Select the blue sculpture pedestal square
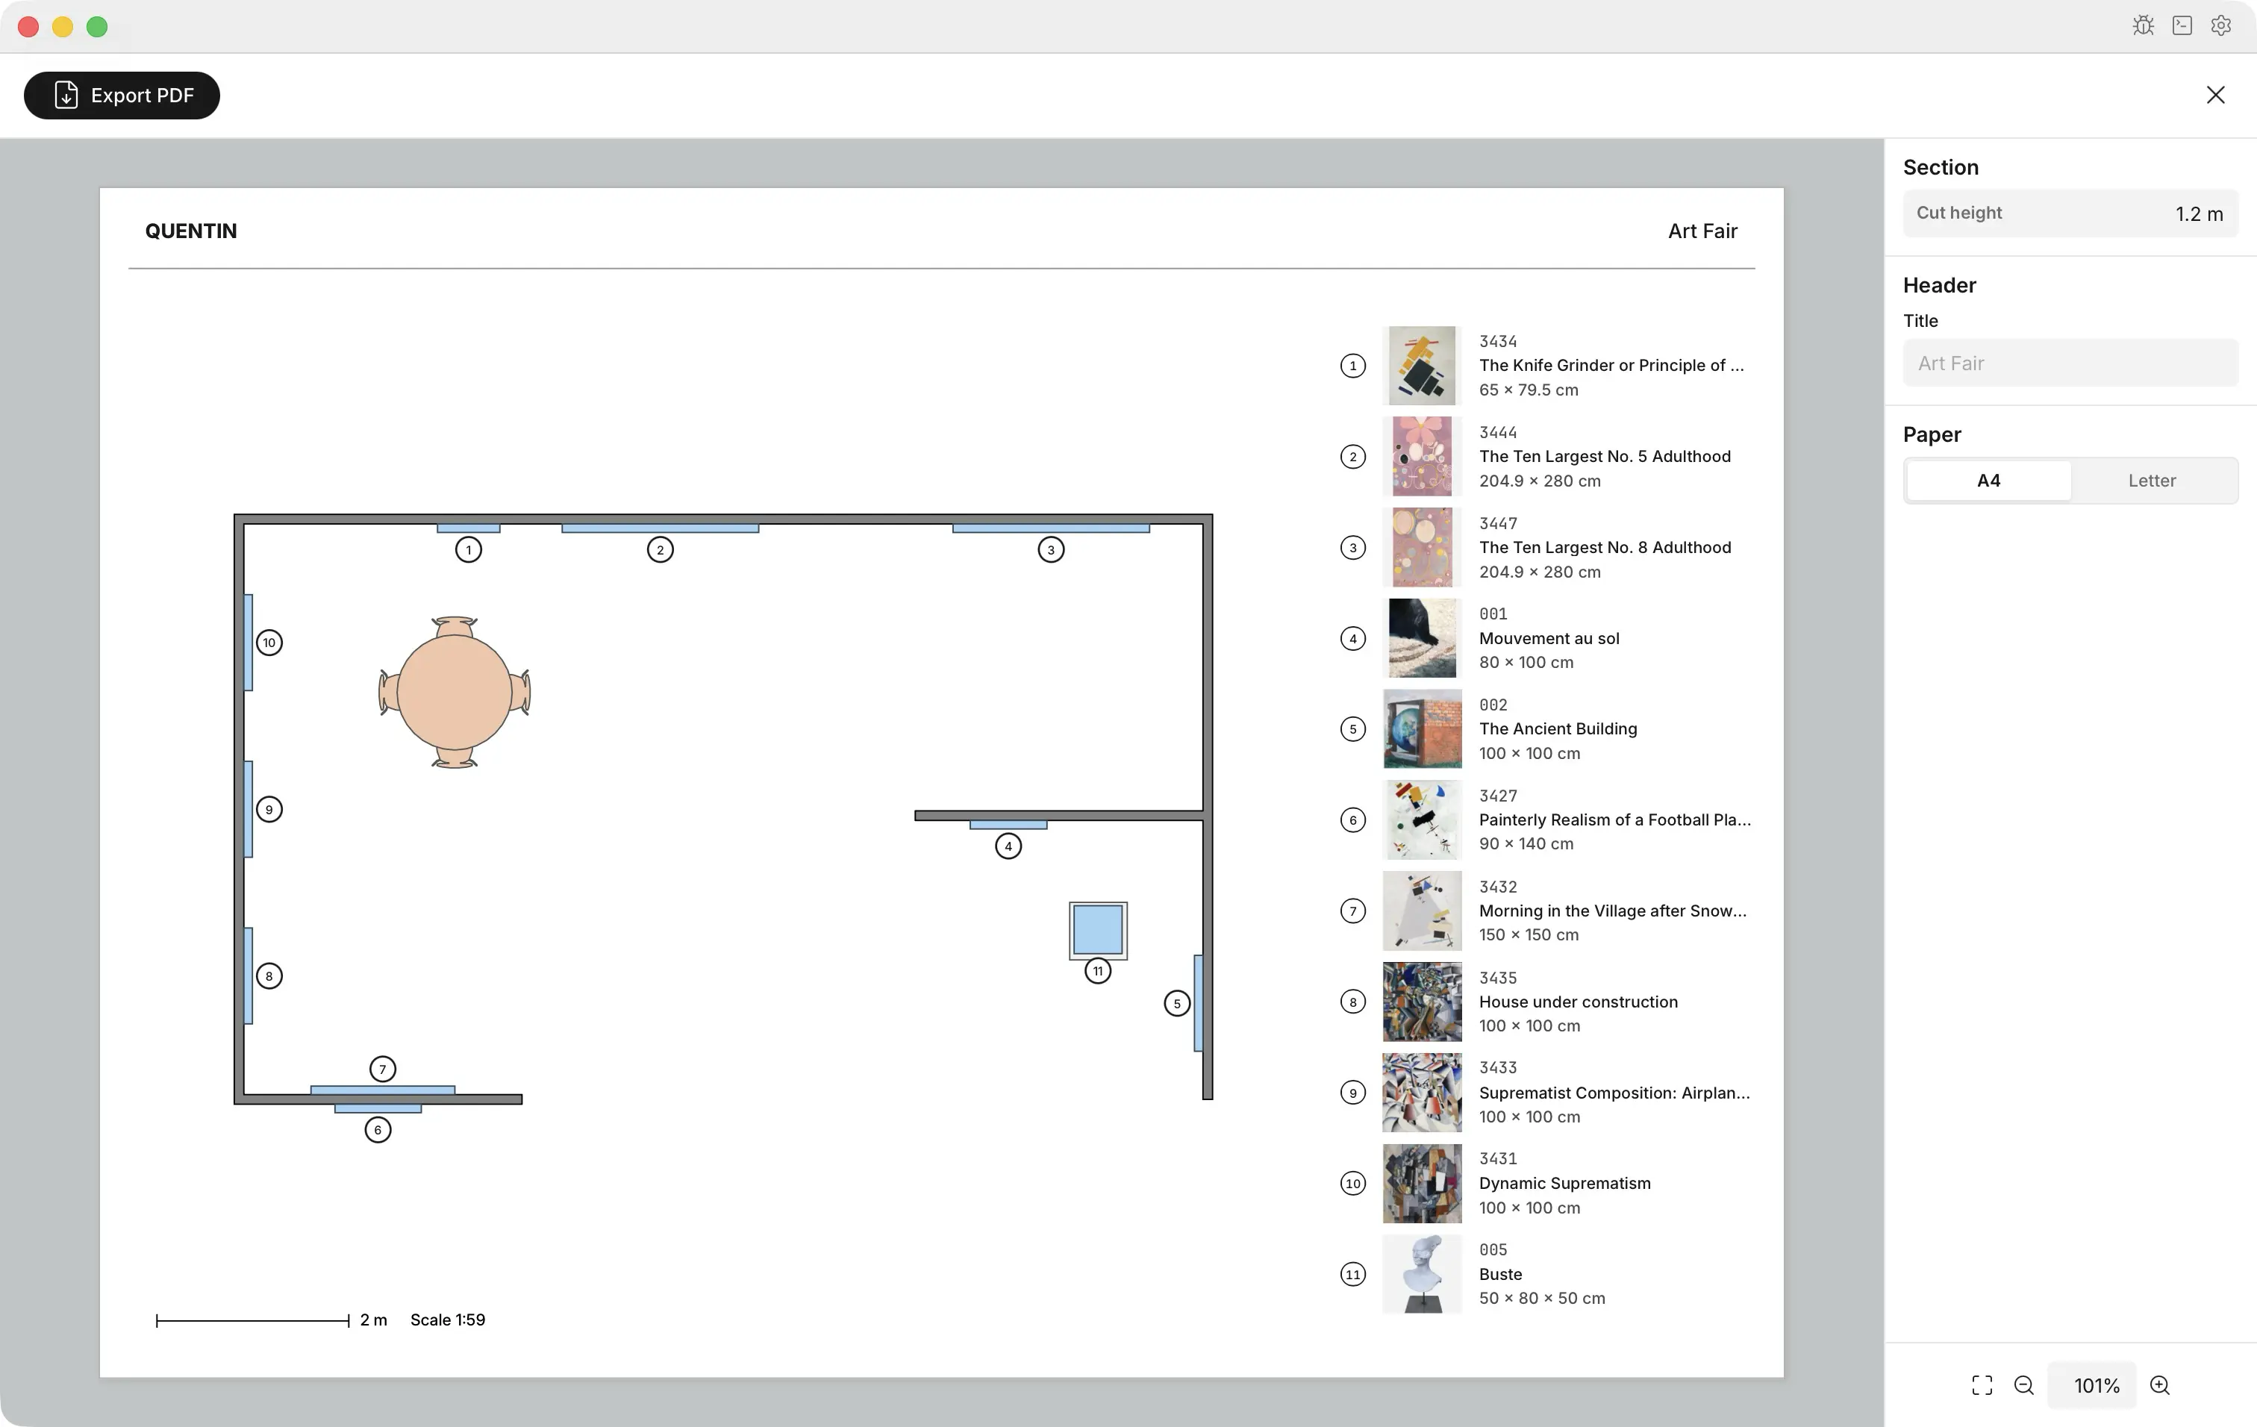This screenshot has width=2257, height=1427. coord(1098,929)
